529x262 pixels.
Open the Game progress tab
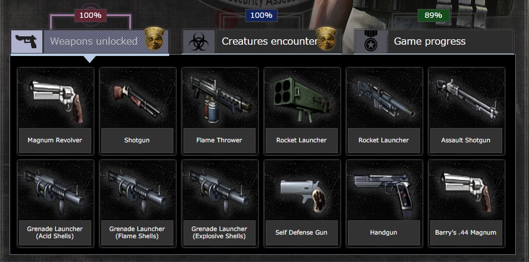tap(434, 42)
